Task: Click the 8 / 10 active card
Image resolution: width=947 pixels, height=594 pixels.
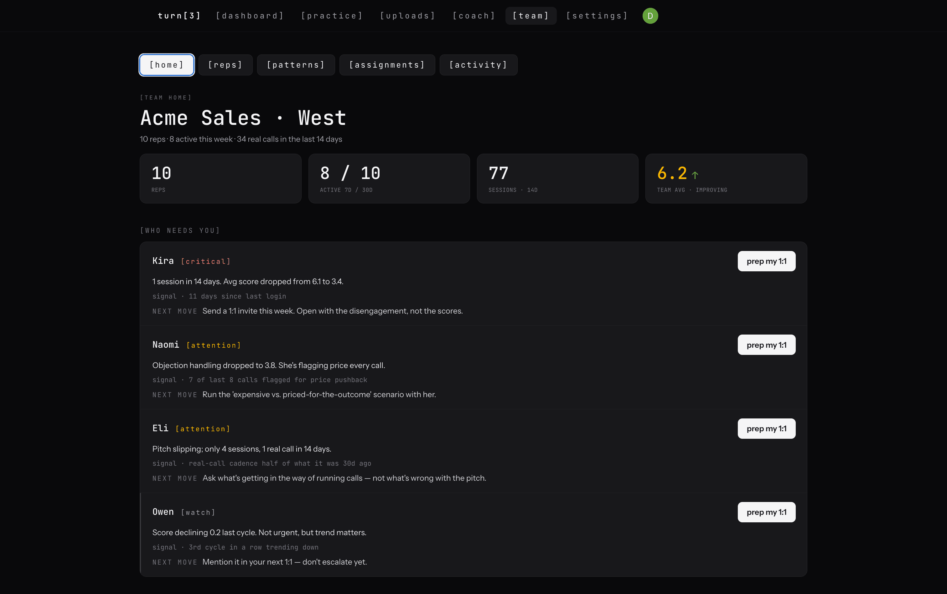Action: click(389, 178)
